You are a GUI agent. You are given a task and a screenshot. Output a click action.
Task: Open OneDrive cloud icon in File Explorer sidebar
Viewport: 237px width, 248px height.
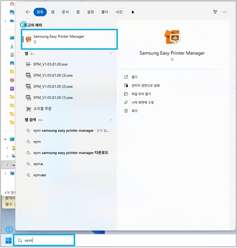click(12, 21)
